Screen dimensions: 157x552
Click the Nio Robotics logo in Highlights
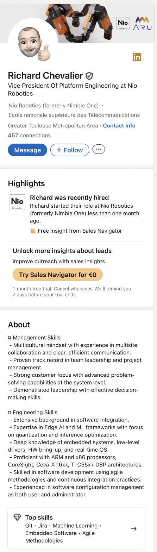pyautogui.click(x=17, y=202)
